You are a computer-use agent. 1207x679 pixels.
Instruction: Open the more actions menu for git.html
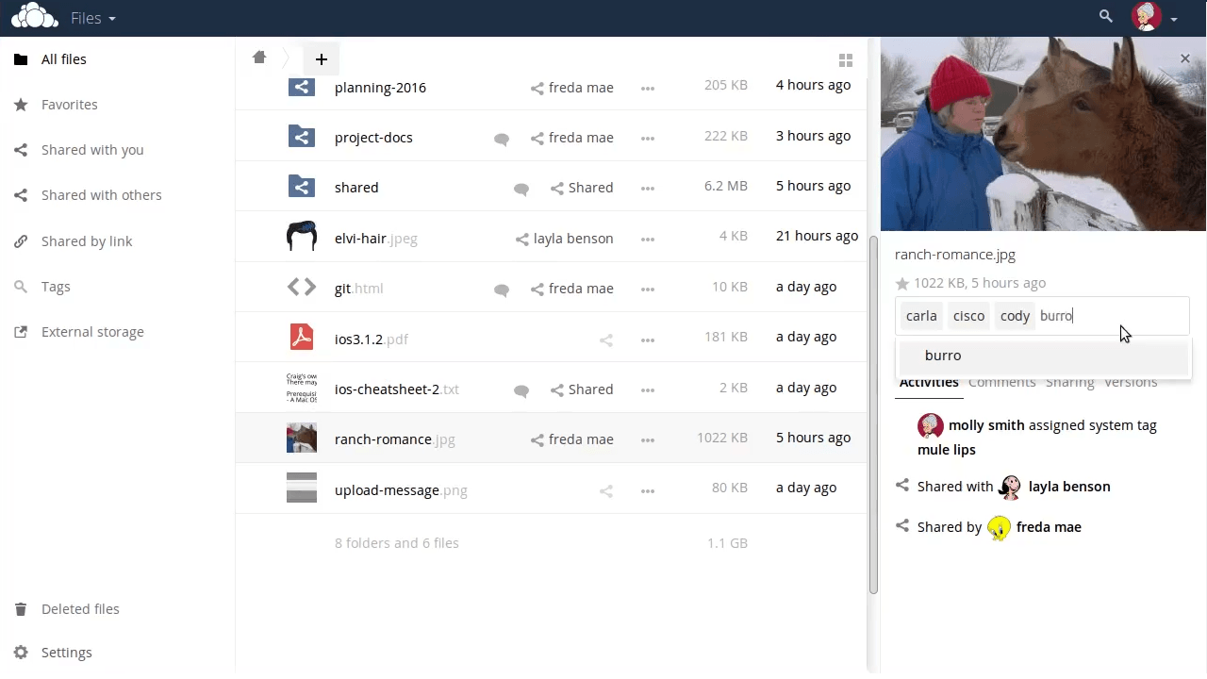(x=648, y=289)
